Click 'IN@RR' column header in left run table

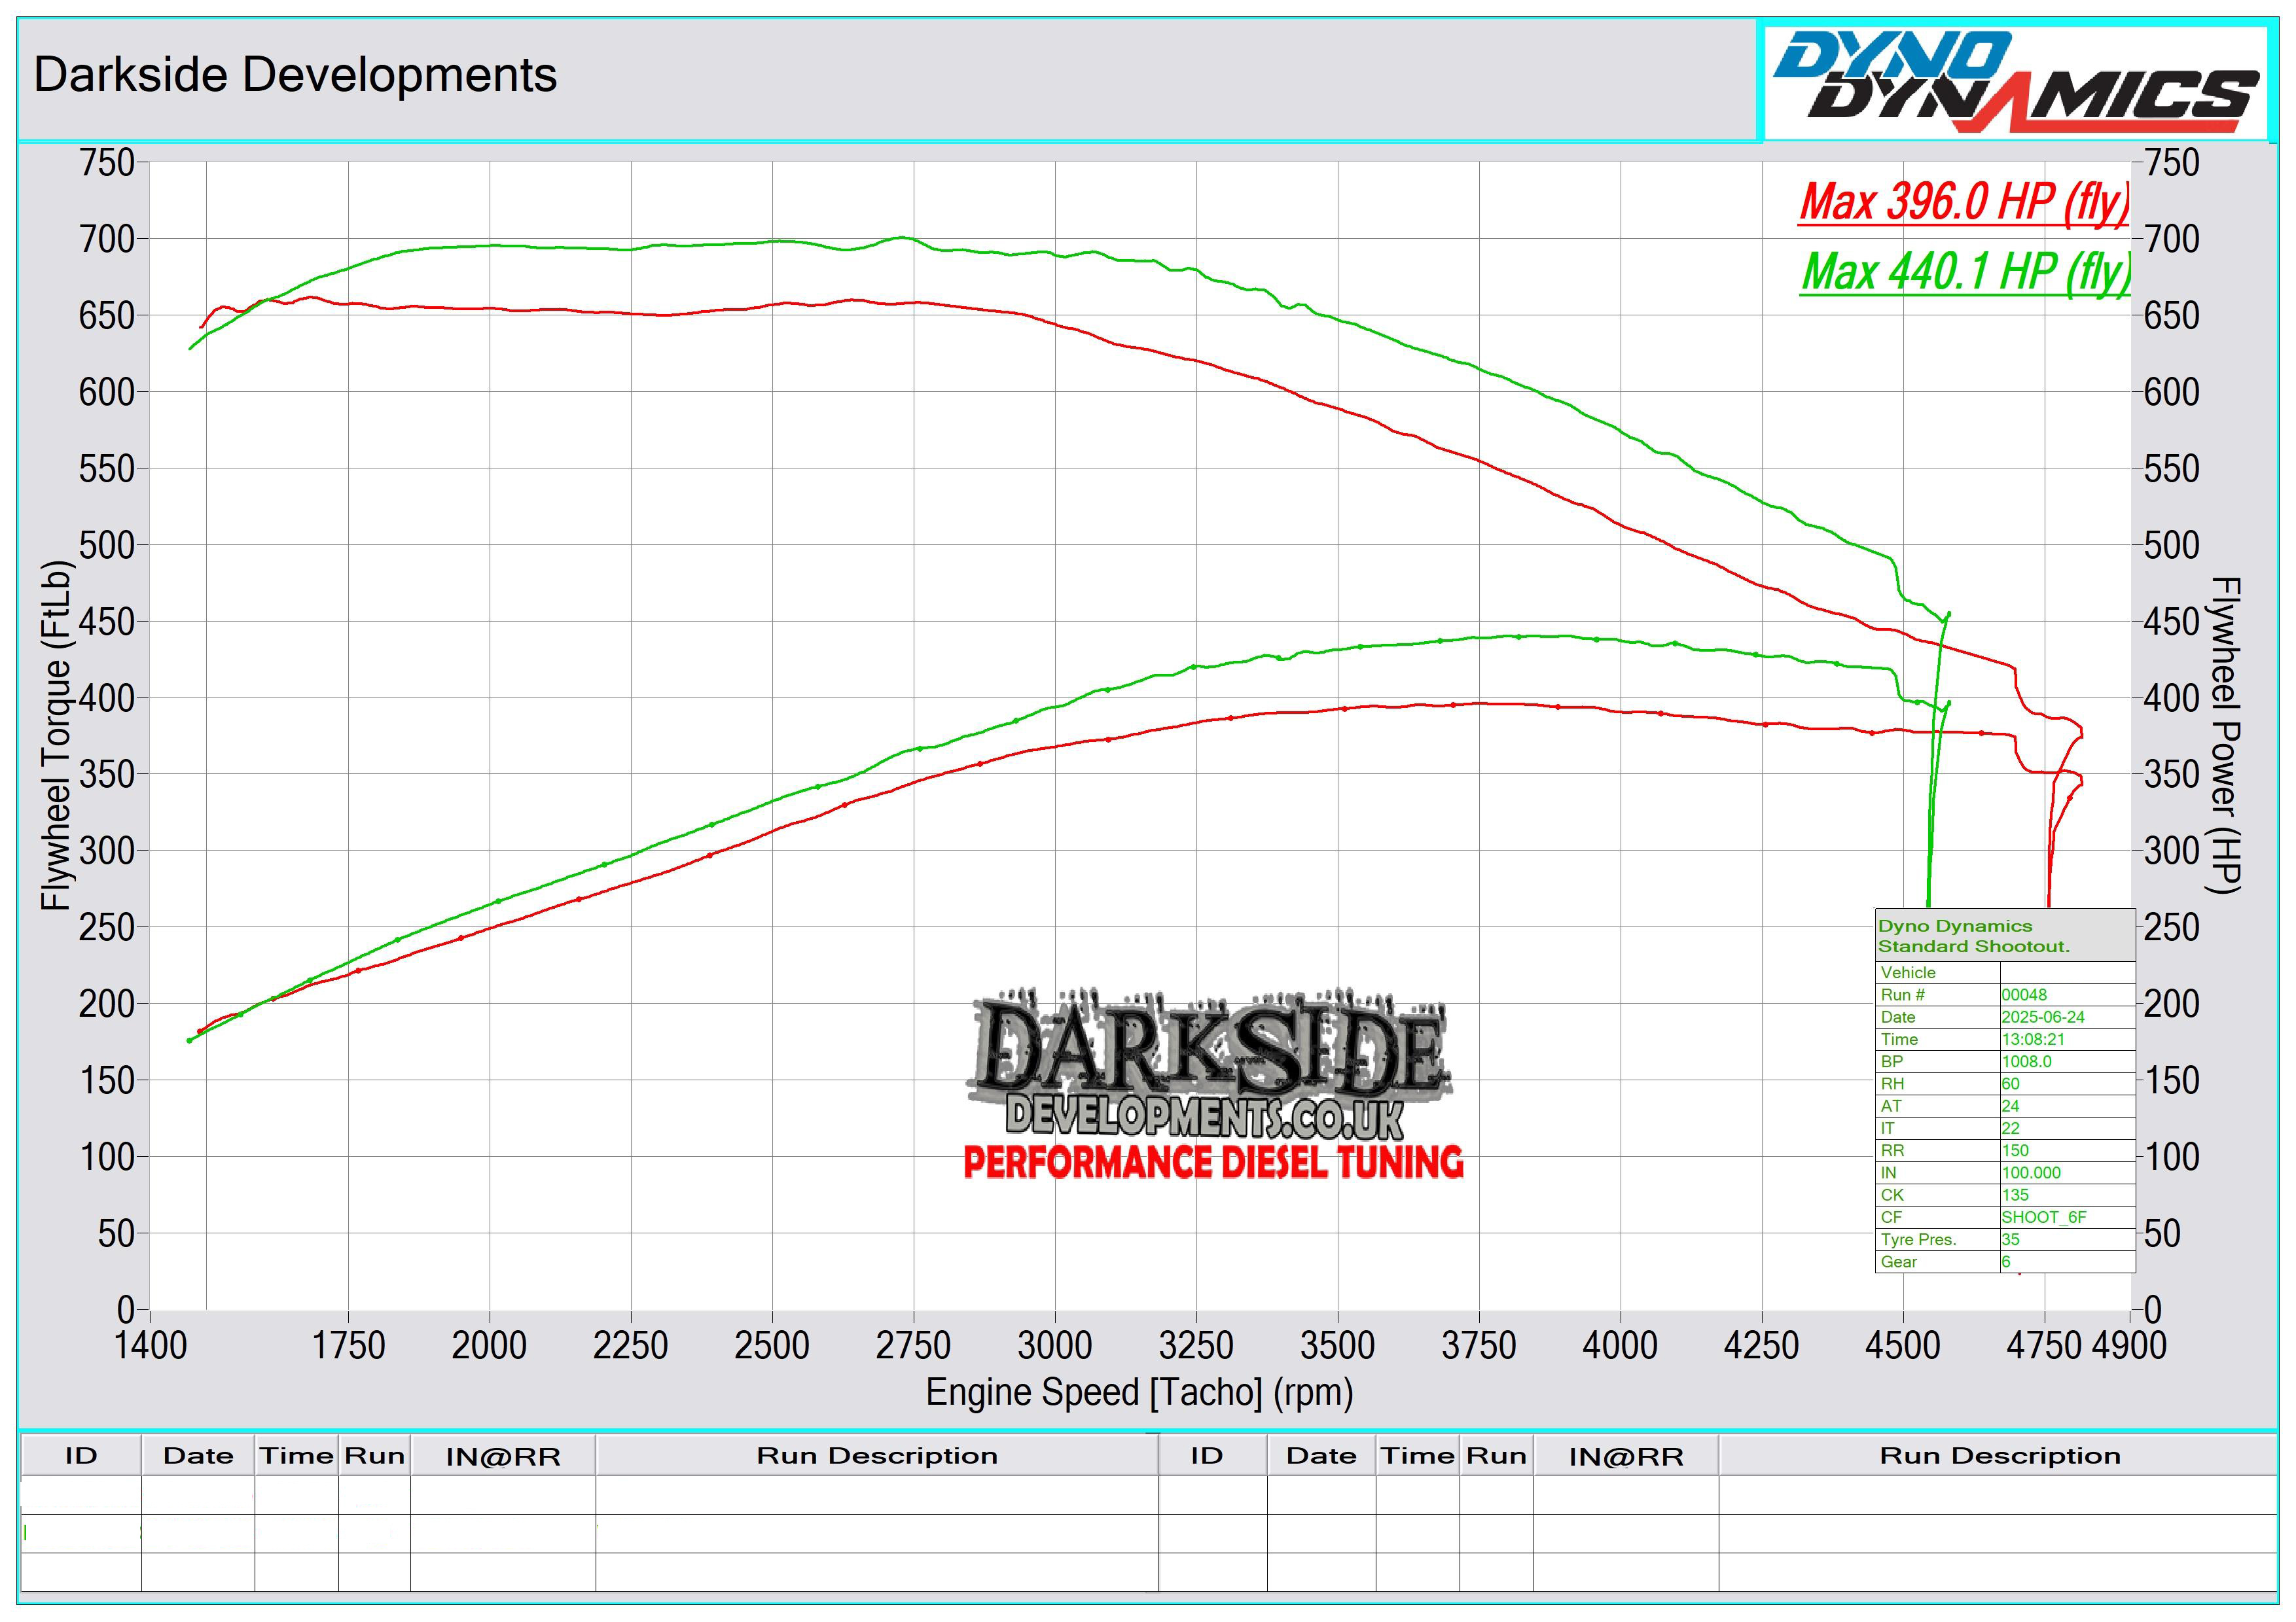[503, 1457]
